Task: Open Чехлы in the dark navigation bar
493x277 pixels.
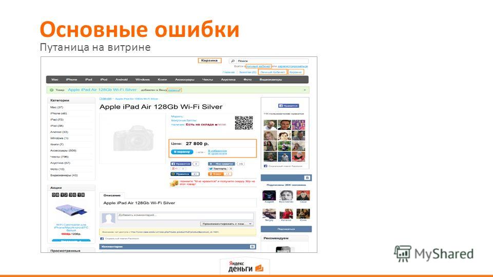Action: point(207,80)
